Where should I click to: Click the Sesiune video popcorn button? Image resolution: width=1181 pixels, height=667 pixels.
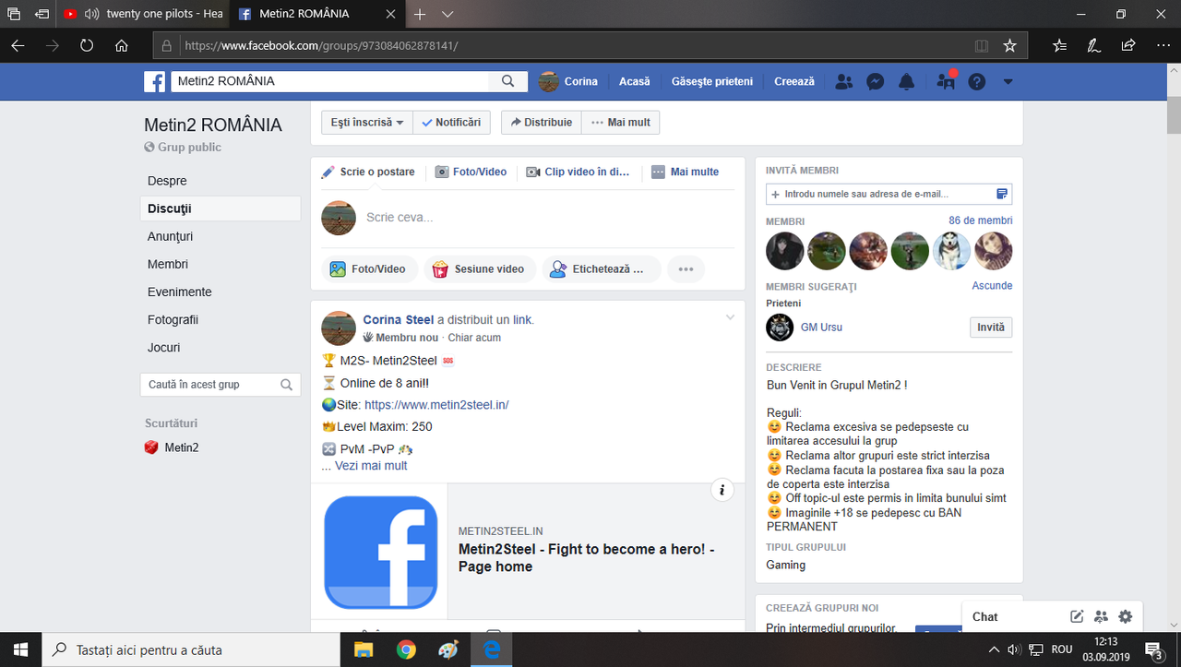tap(479, 269)
